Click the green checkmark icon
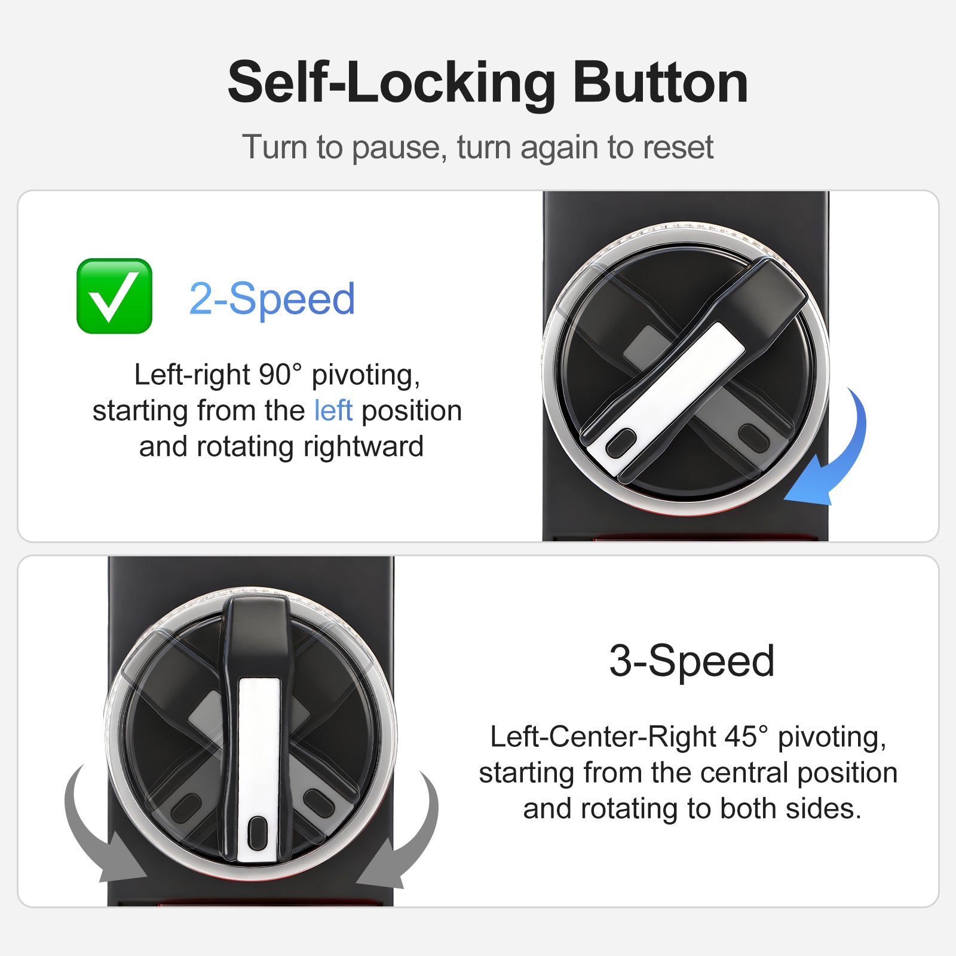The height and width of the screenshot is (956, 956). [x=114, y=296]
